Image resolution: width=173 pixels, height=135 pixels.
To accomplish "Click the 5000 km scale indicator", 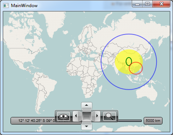I will click(153, 121).
